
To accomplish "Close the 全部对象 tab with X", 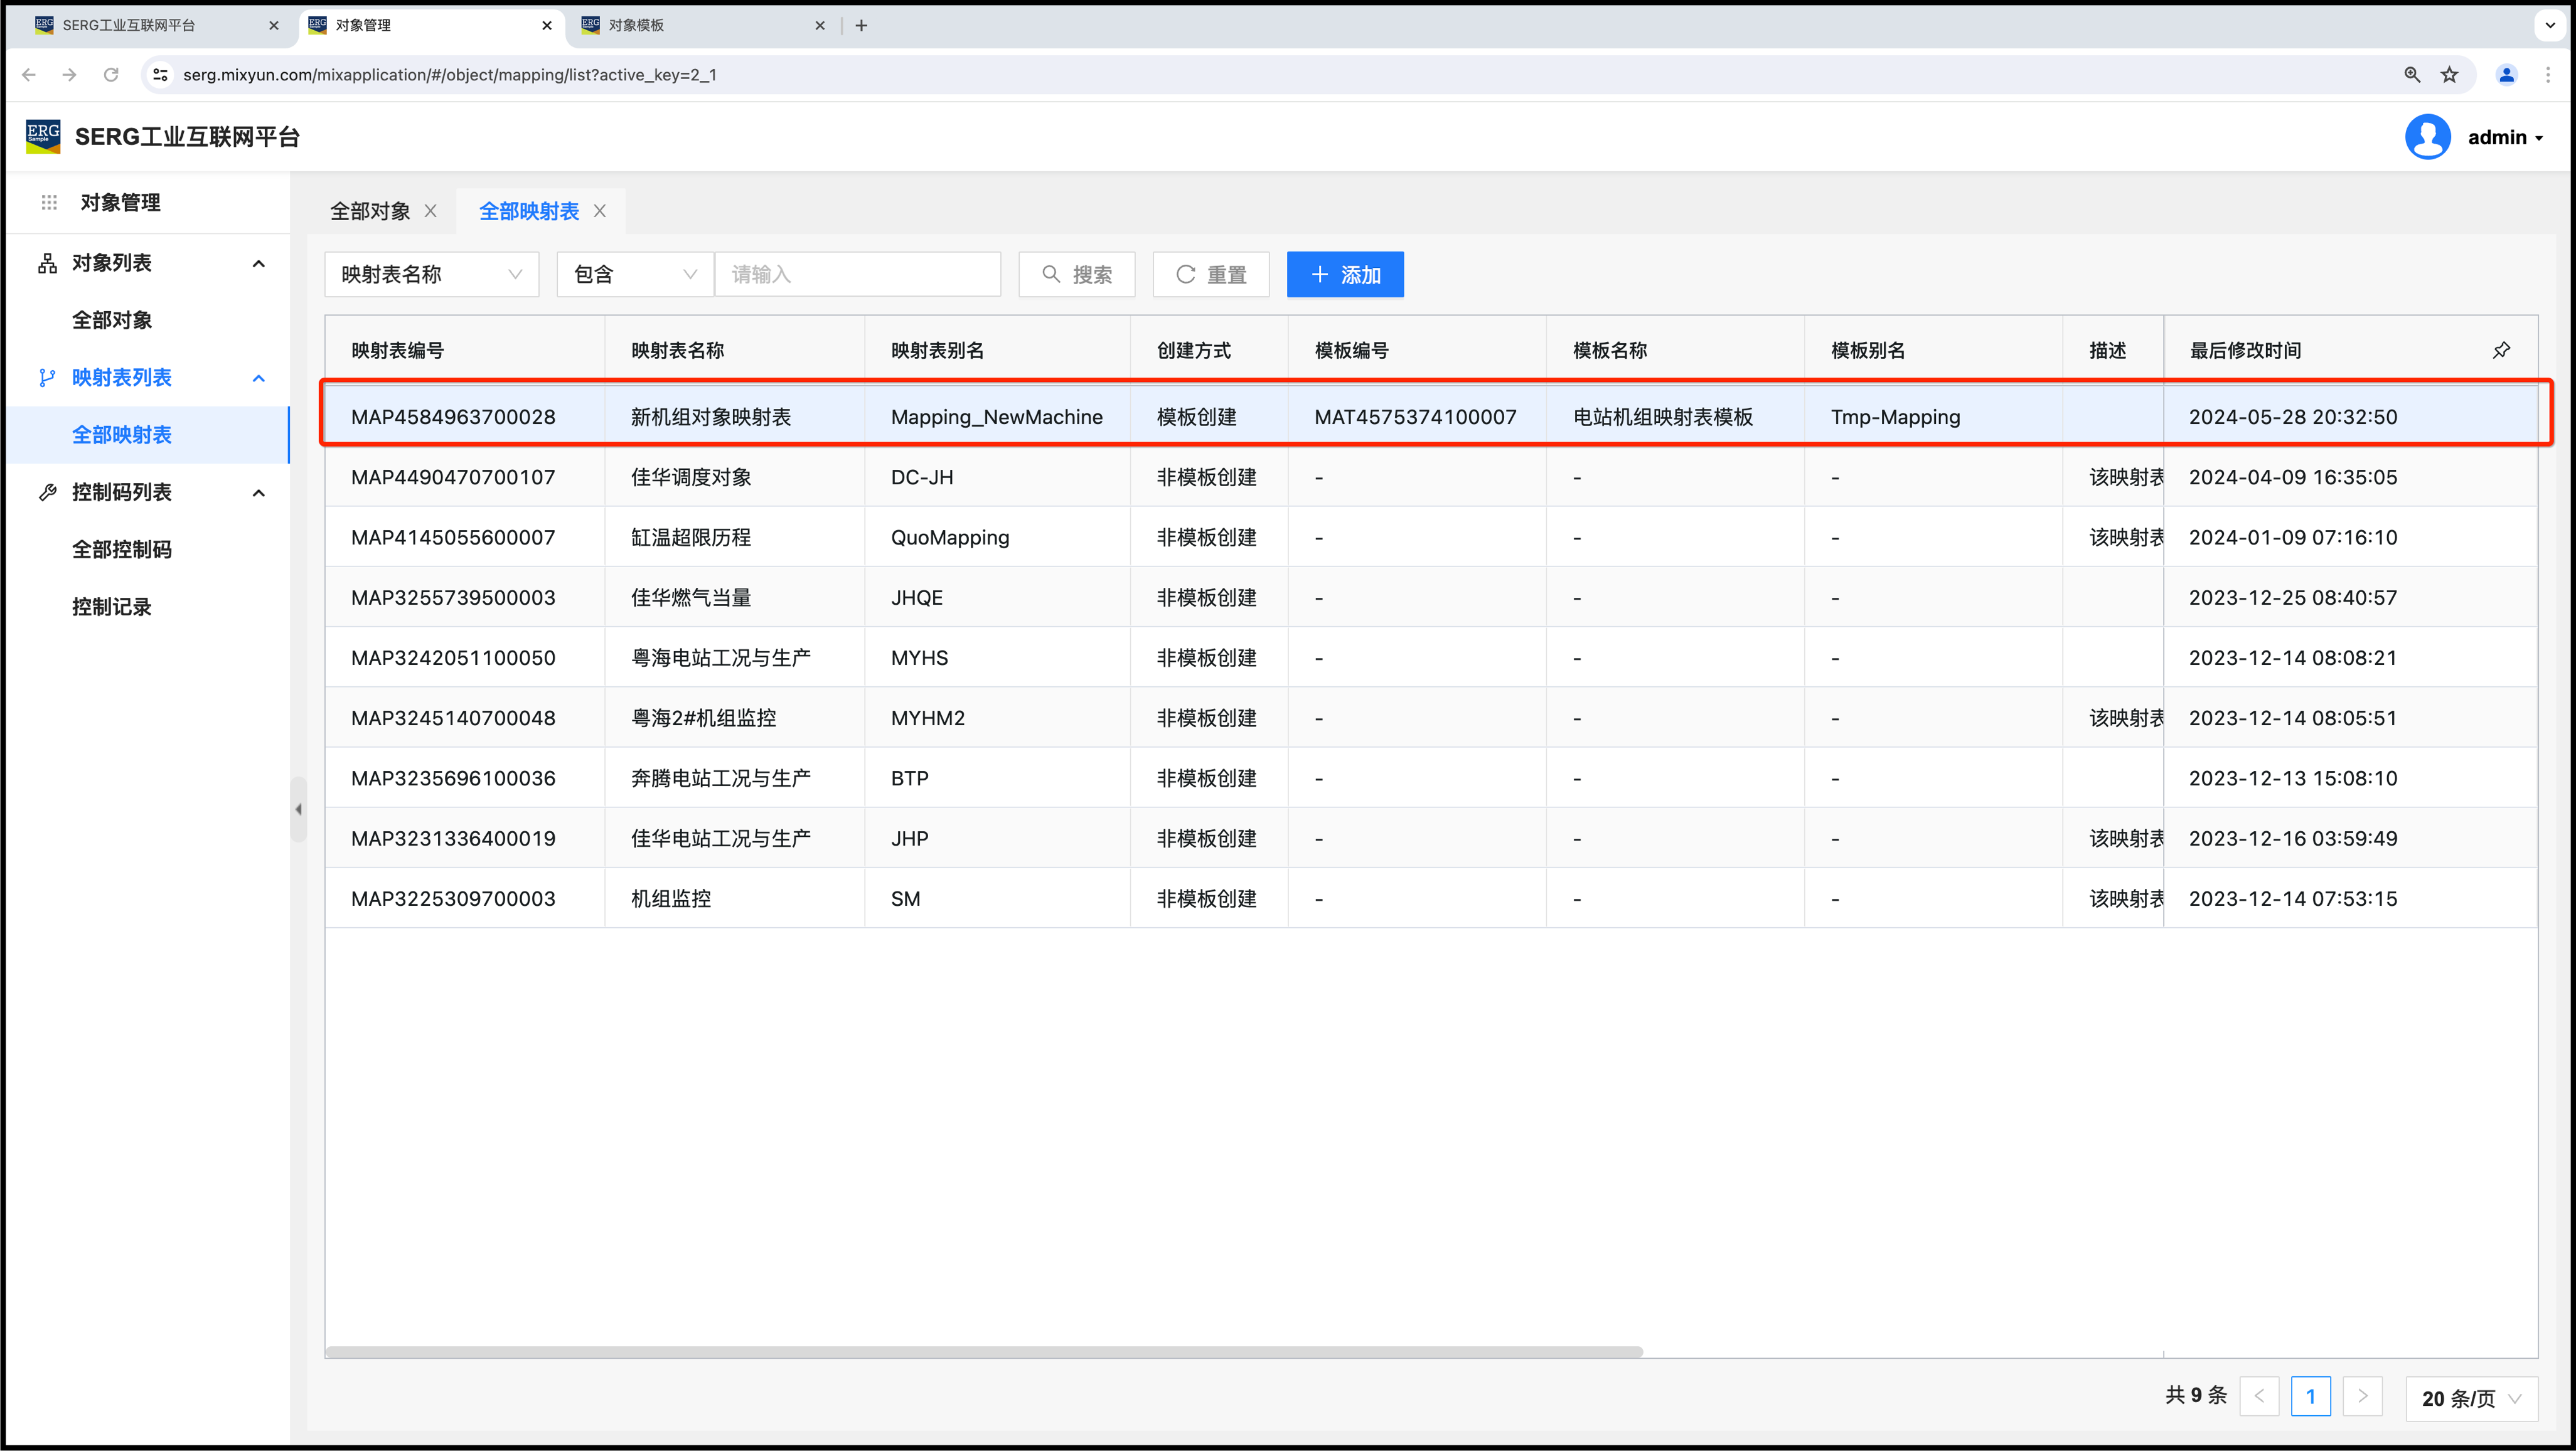I will pyautogui.click(x=431, y=211).
